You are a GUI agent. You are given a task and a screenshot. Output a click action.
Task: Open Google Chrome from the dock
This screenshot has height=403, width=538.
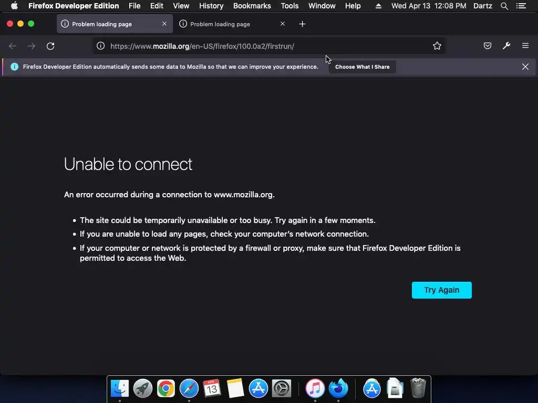165,388
